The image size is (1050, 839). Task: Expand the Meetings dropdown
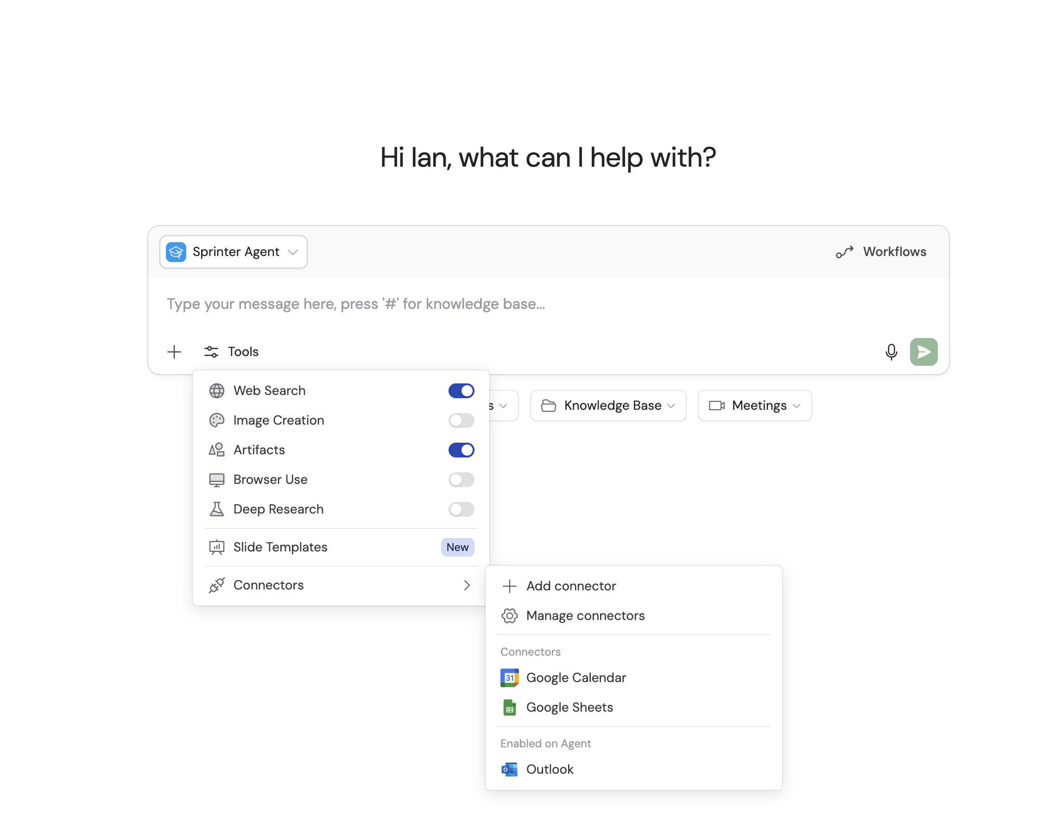pos(754,406)
